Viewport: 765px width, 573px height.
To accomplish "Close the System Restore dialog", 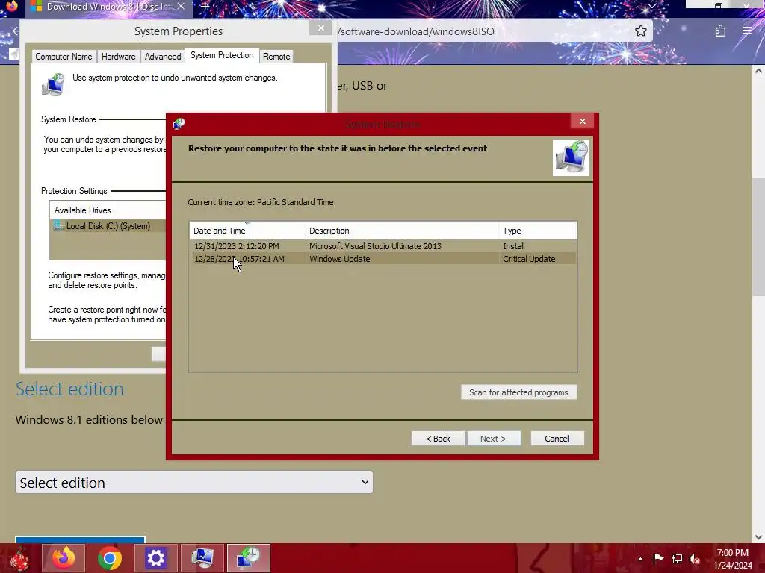I will point(582,122).
